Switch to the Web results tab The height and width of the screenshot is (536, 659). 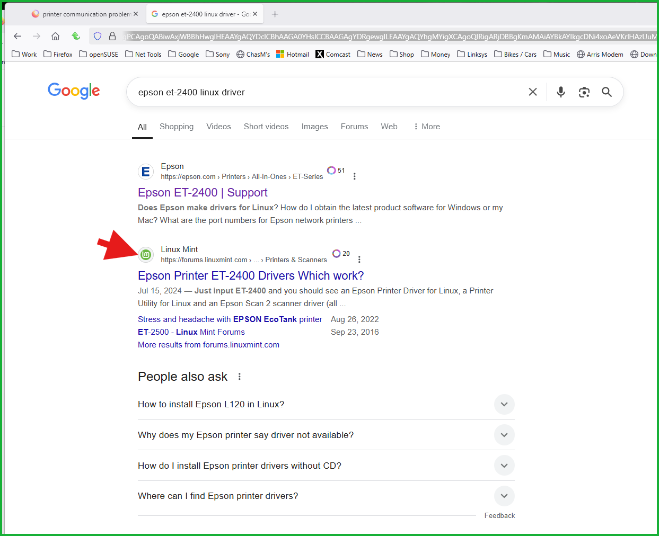coord(389,127)
